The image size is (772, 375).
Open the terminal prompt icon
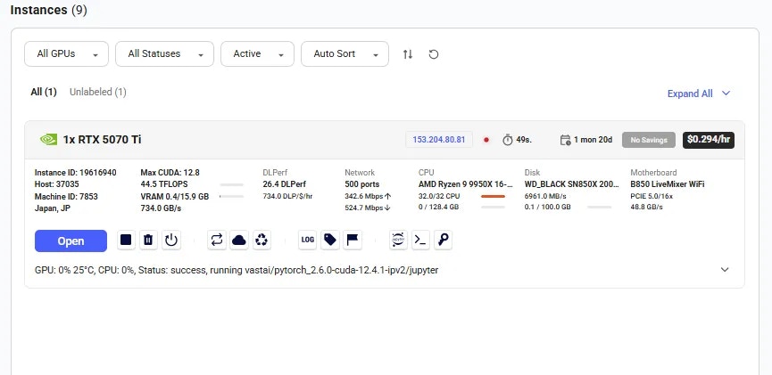(x=420, y=240)
